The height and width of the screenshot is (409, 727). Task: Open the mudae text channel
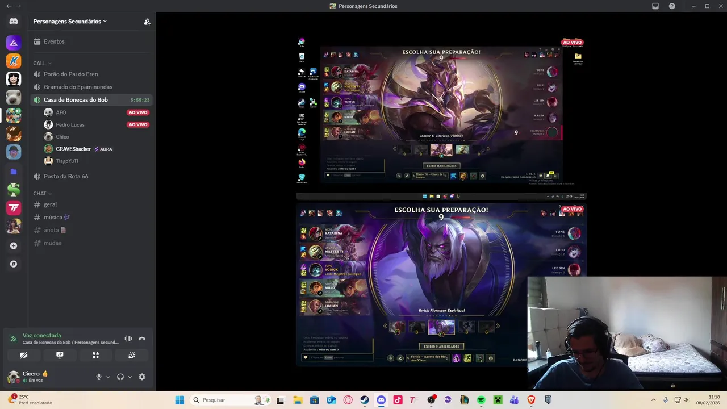click(92, 243)
